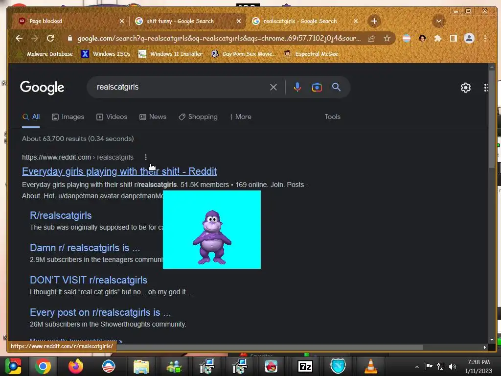This screenshot has height=376, width=501.
Task: Launch VLC cone icon in taskbar
Action: pyautogui.click(x=371, y=366)
